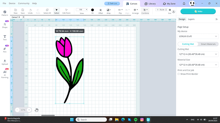Viewport: 220px width, 123px height.
Task: Launch AI Painting feature
Action: [x=5, y=74]
